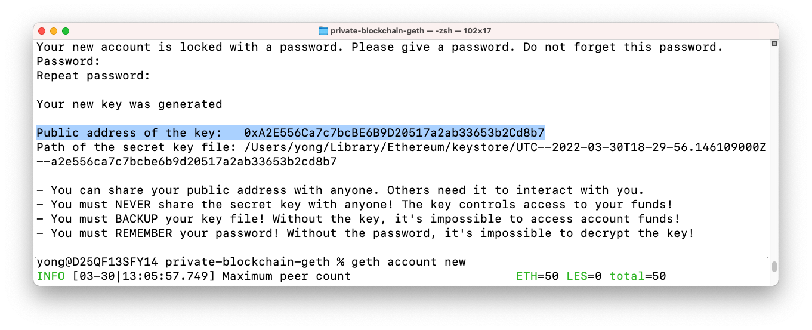Click the 'You must REMEMBER your password' line

pyautogui.click(x=364, y=233)
